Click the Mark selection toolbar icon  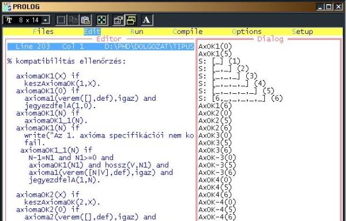point(61,20)
